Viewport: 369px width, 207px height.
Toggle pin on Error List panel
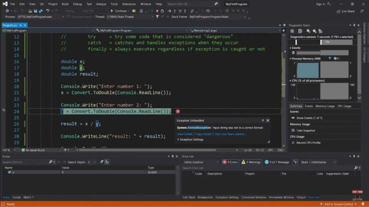pyautogui.click(x=354, y=156)
